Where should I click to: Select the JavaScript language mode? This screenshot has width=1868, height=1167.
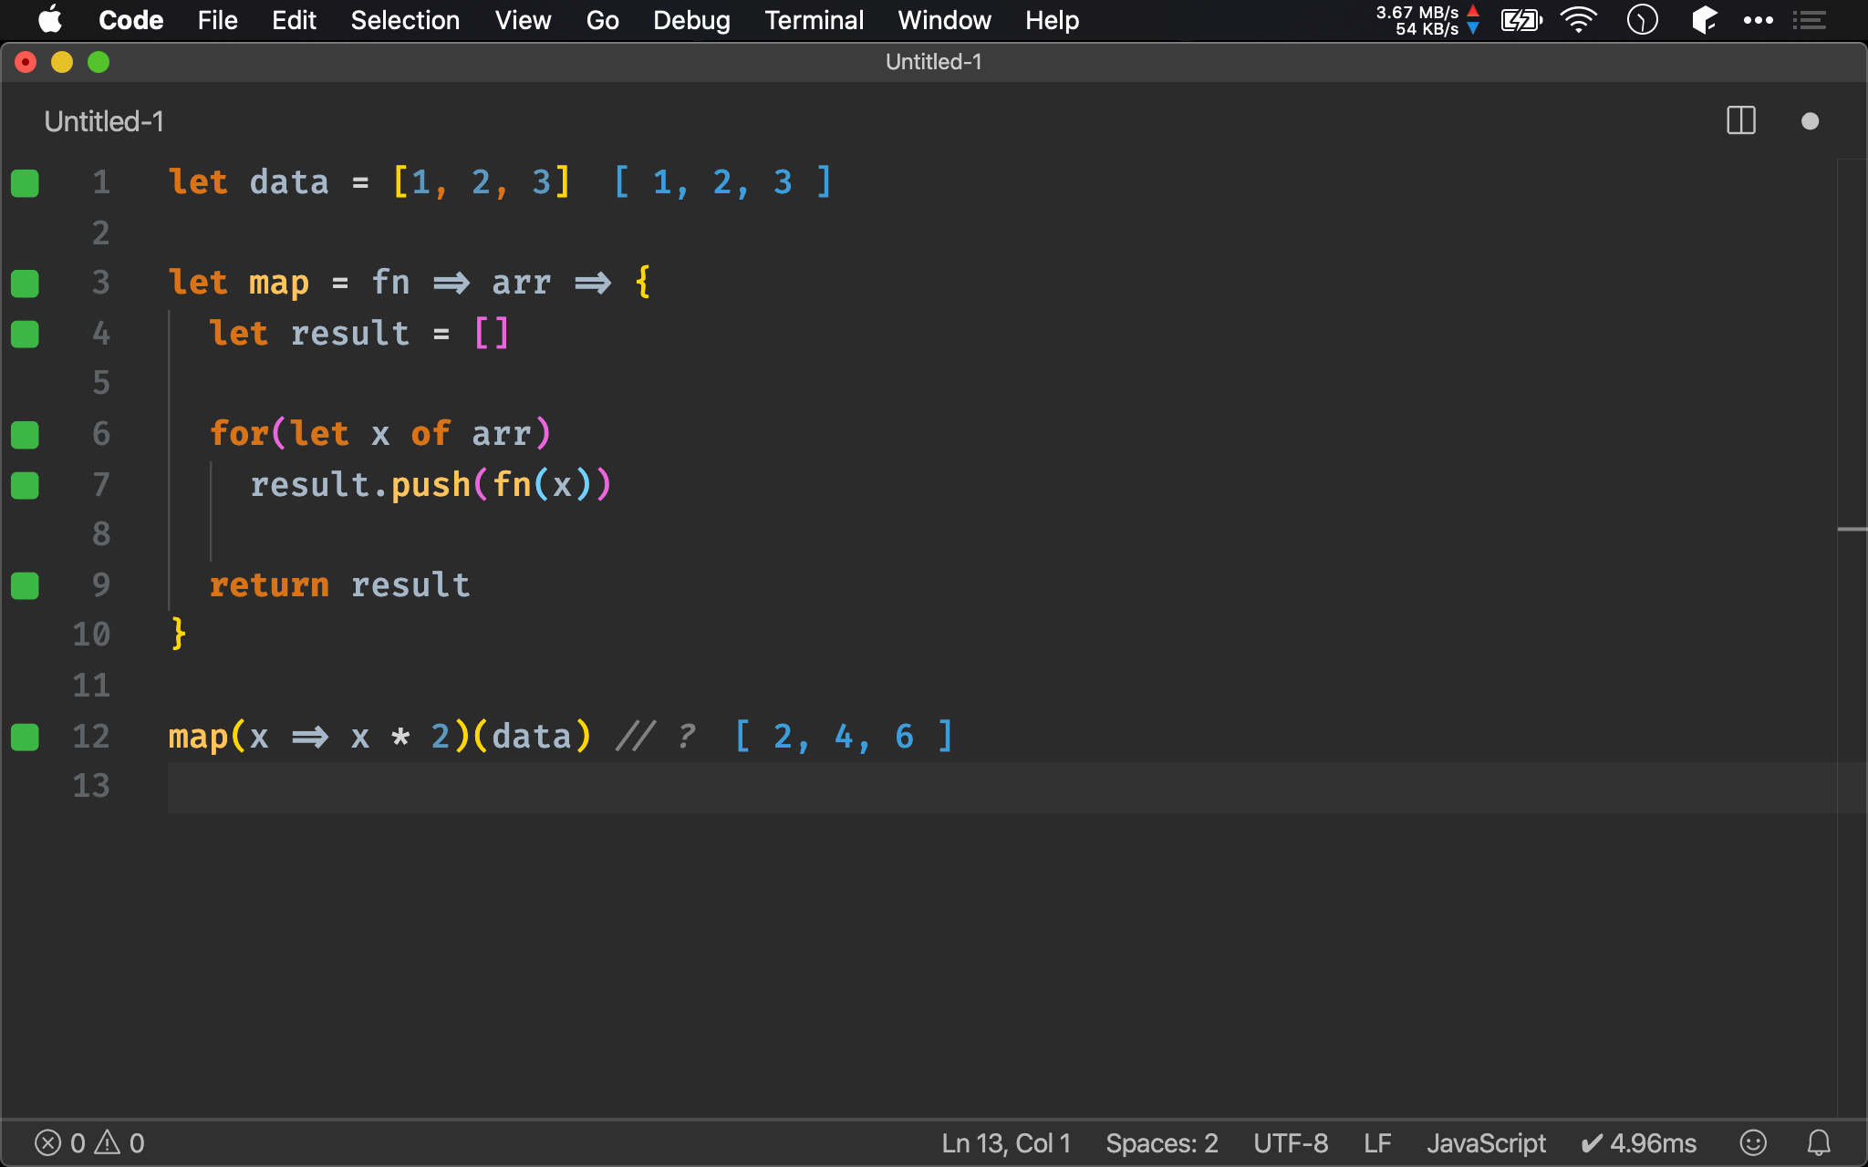(1486, 1143)
